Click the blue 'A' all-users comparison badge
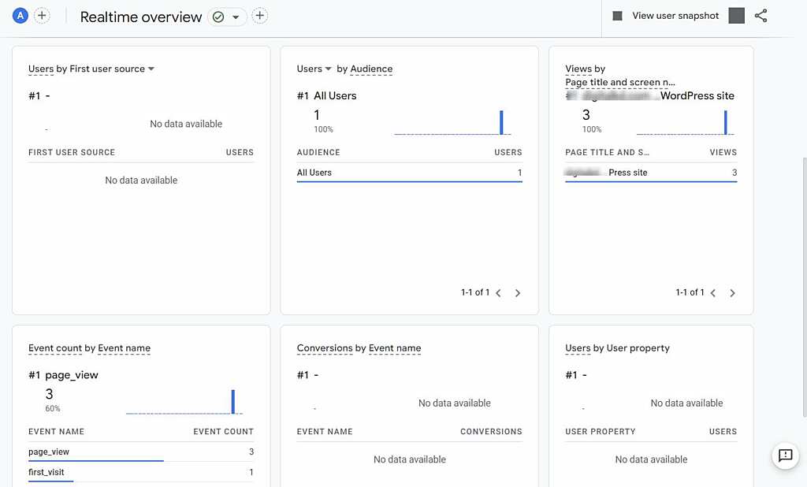Viewport: 807px width, 487px height. click(20, 16)
